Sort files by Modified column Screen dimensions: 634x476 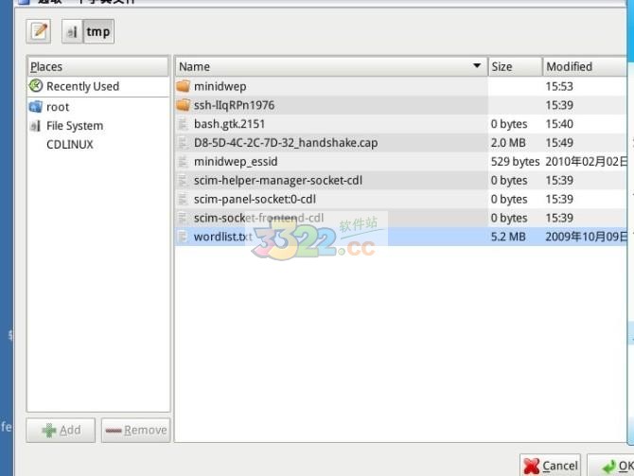pyautogui.click(x=585, y=66)
